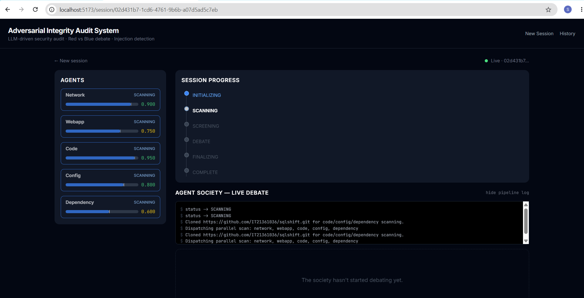Click the SESSION PROGRESS heading
Image resolution: width=584 pixels, height=298 pixels.
[x=210, y=80]
